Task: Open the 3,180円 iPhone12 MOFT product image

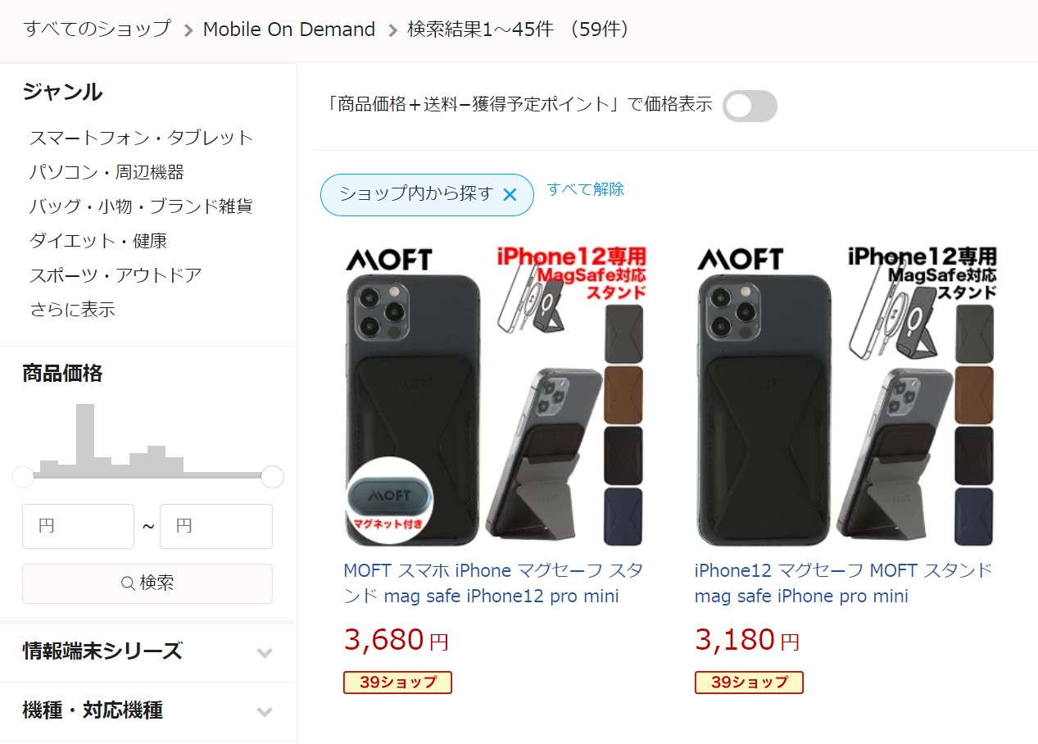Action: 846,395
